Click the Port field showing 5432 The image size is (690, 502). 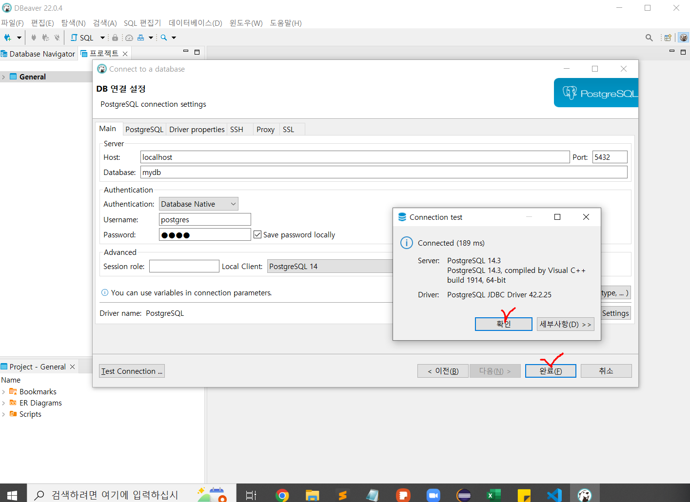[x=610, y=157]
